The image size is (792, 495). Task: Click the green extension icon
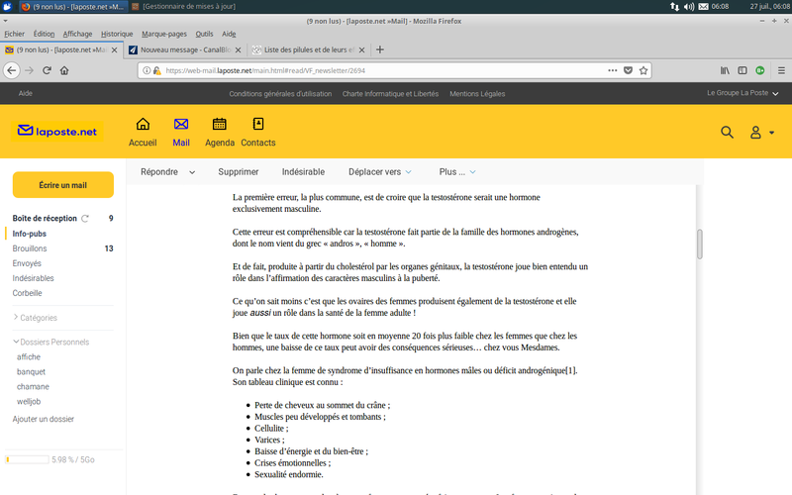760,70
